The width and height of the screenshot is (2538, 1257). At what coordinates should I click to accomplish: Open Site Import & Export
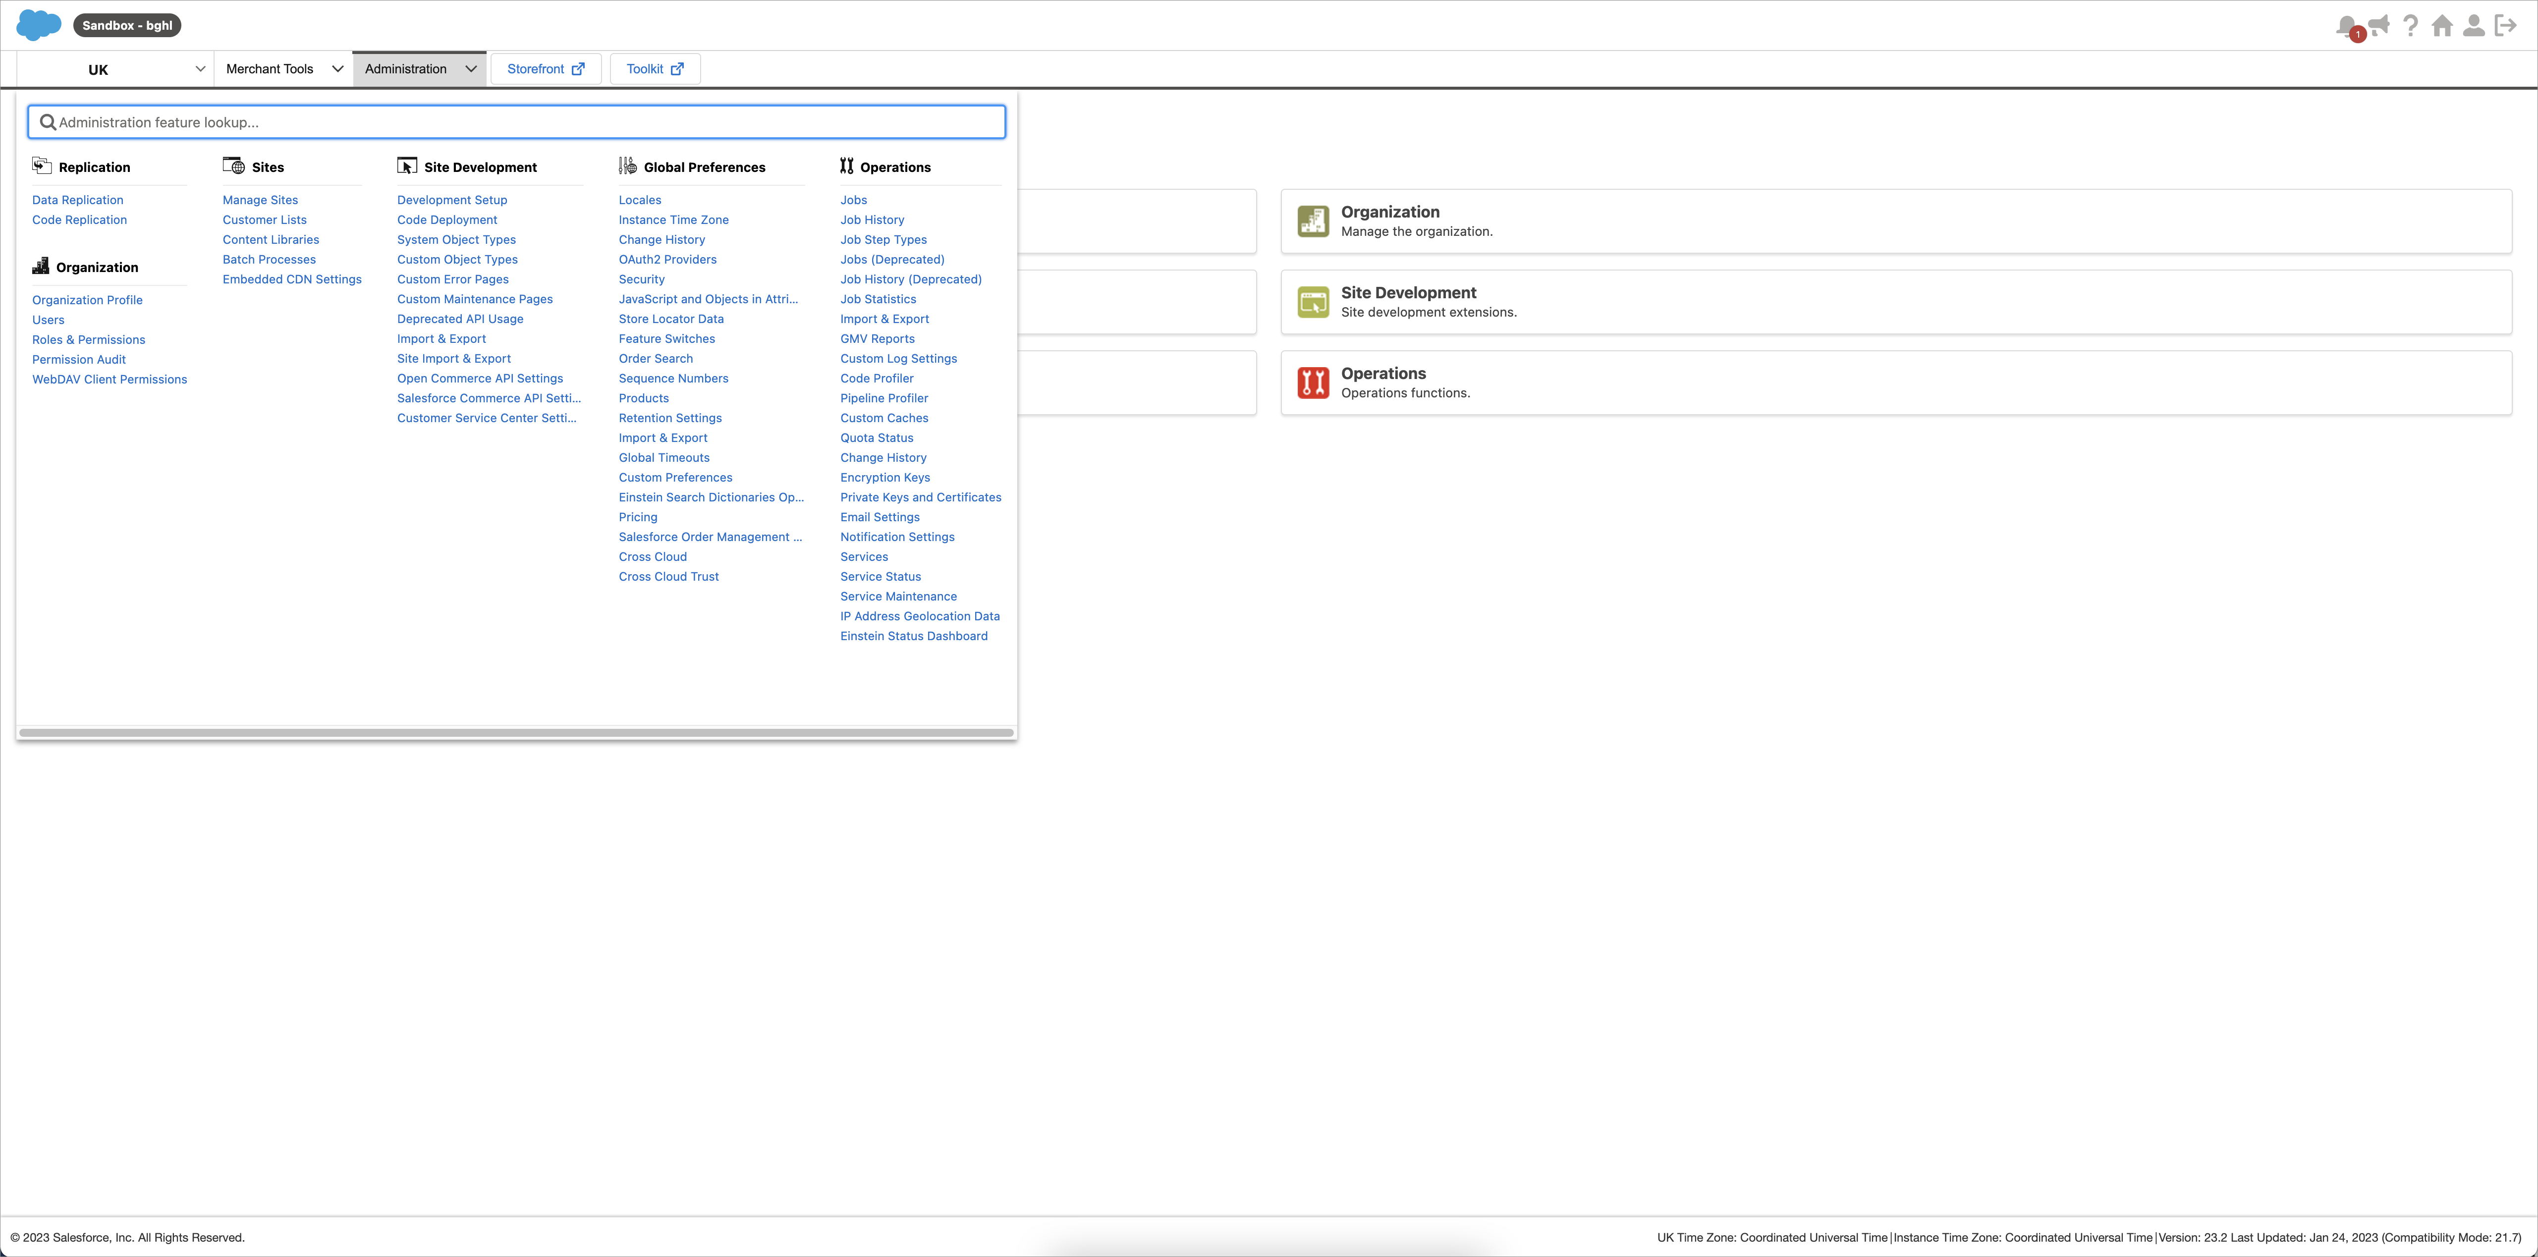click(x=454, y=359)
